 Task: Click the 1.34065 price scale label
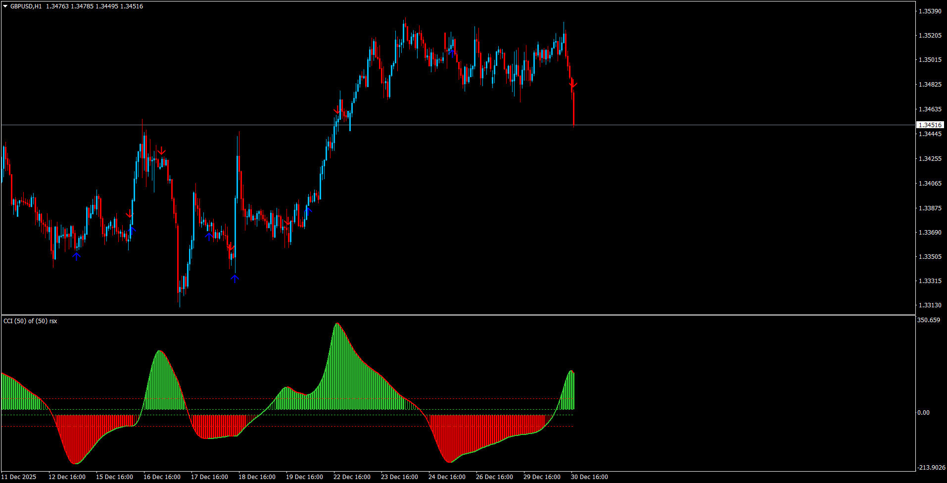pos(930,184)
